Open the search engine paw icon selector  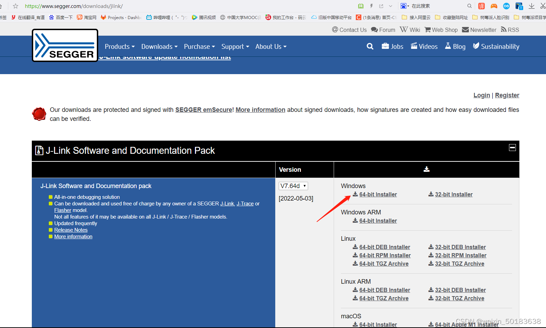[x=405, y=6]
